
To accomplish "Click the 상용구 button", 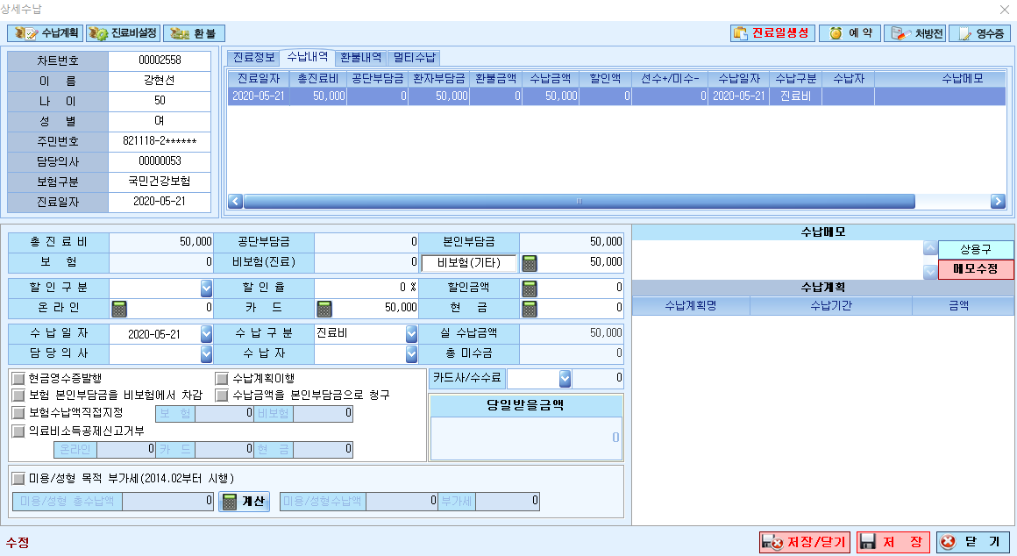I will tap(976, 249).
